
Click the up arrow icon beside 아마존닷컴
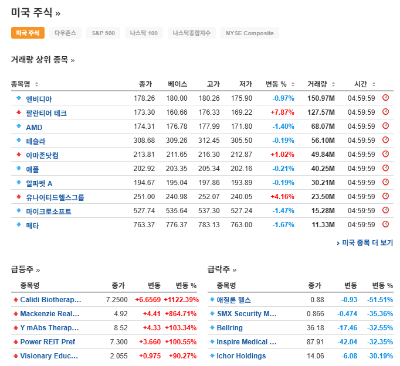[x=19, y=155]
